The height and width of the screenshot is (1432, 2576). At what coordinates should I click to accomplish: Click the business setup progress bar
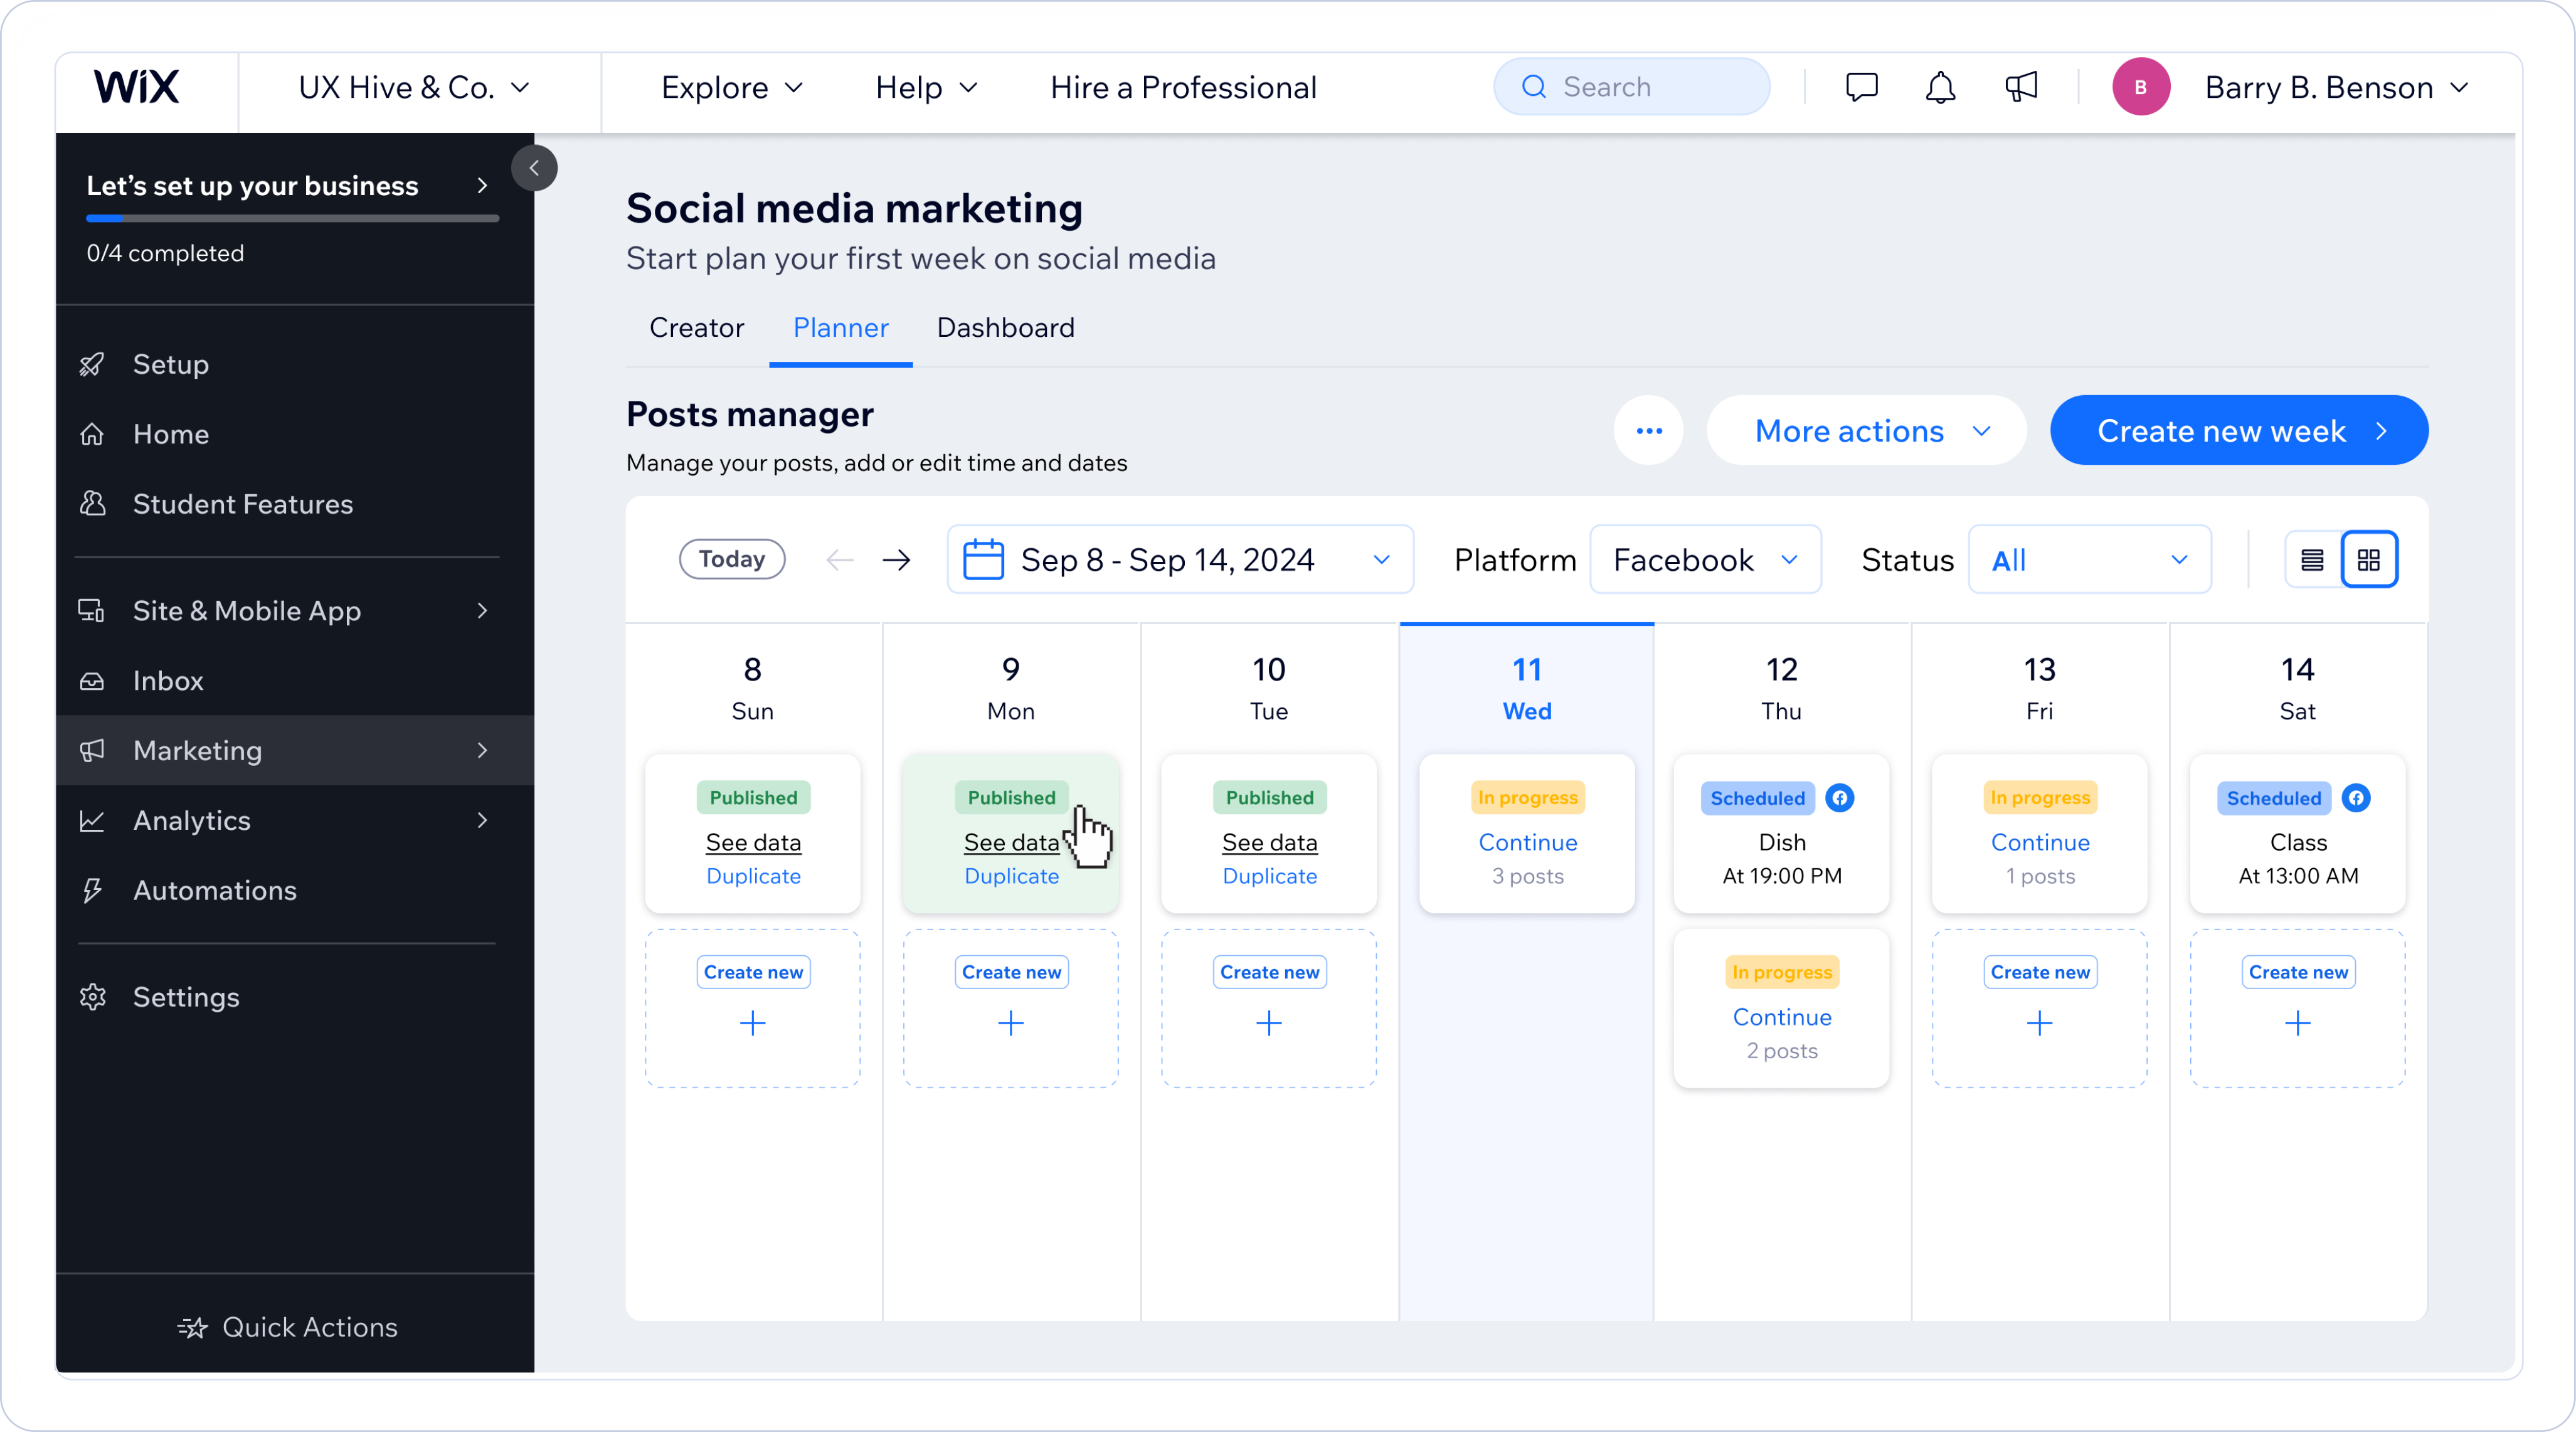point(292,218)
